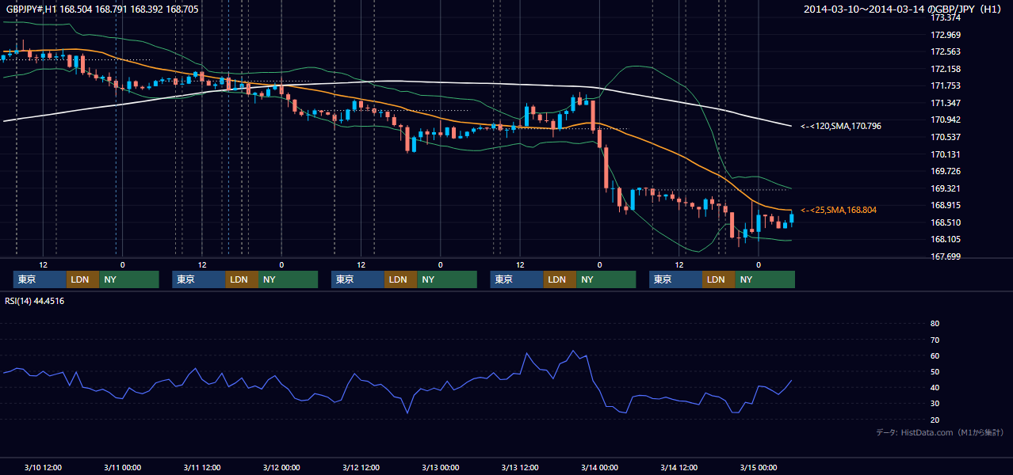Click RSI scale value 70
The width and height of the screenshot is (1013, 475).
(x=935, y=340)
